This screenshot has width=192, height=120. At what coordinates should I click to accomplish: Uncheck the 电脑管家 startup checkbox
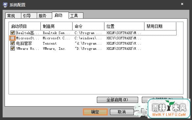tap(12, 43)
